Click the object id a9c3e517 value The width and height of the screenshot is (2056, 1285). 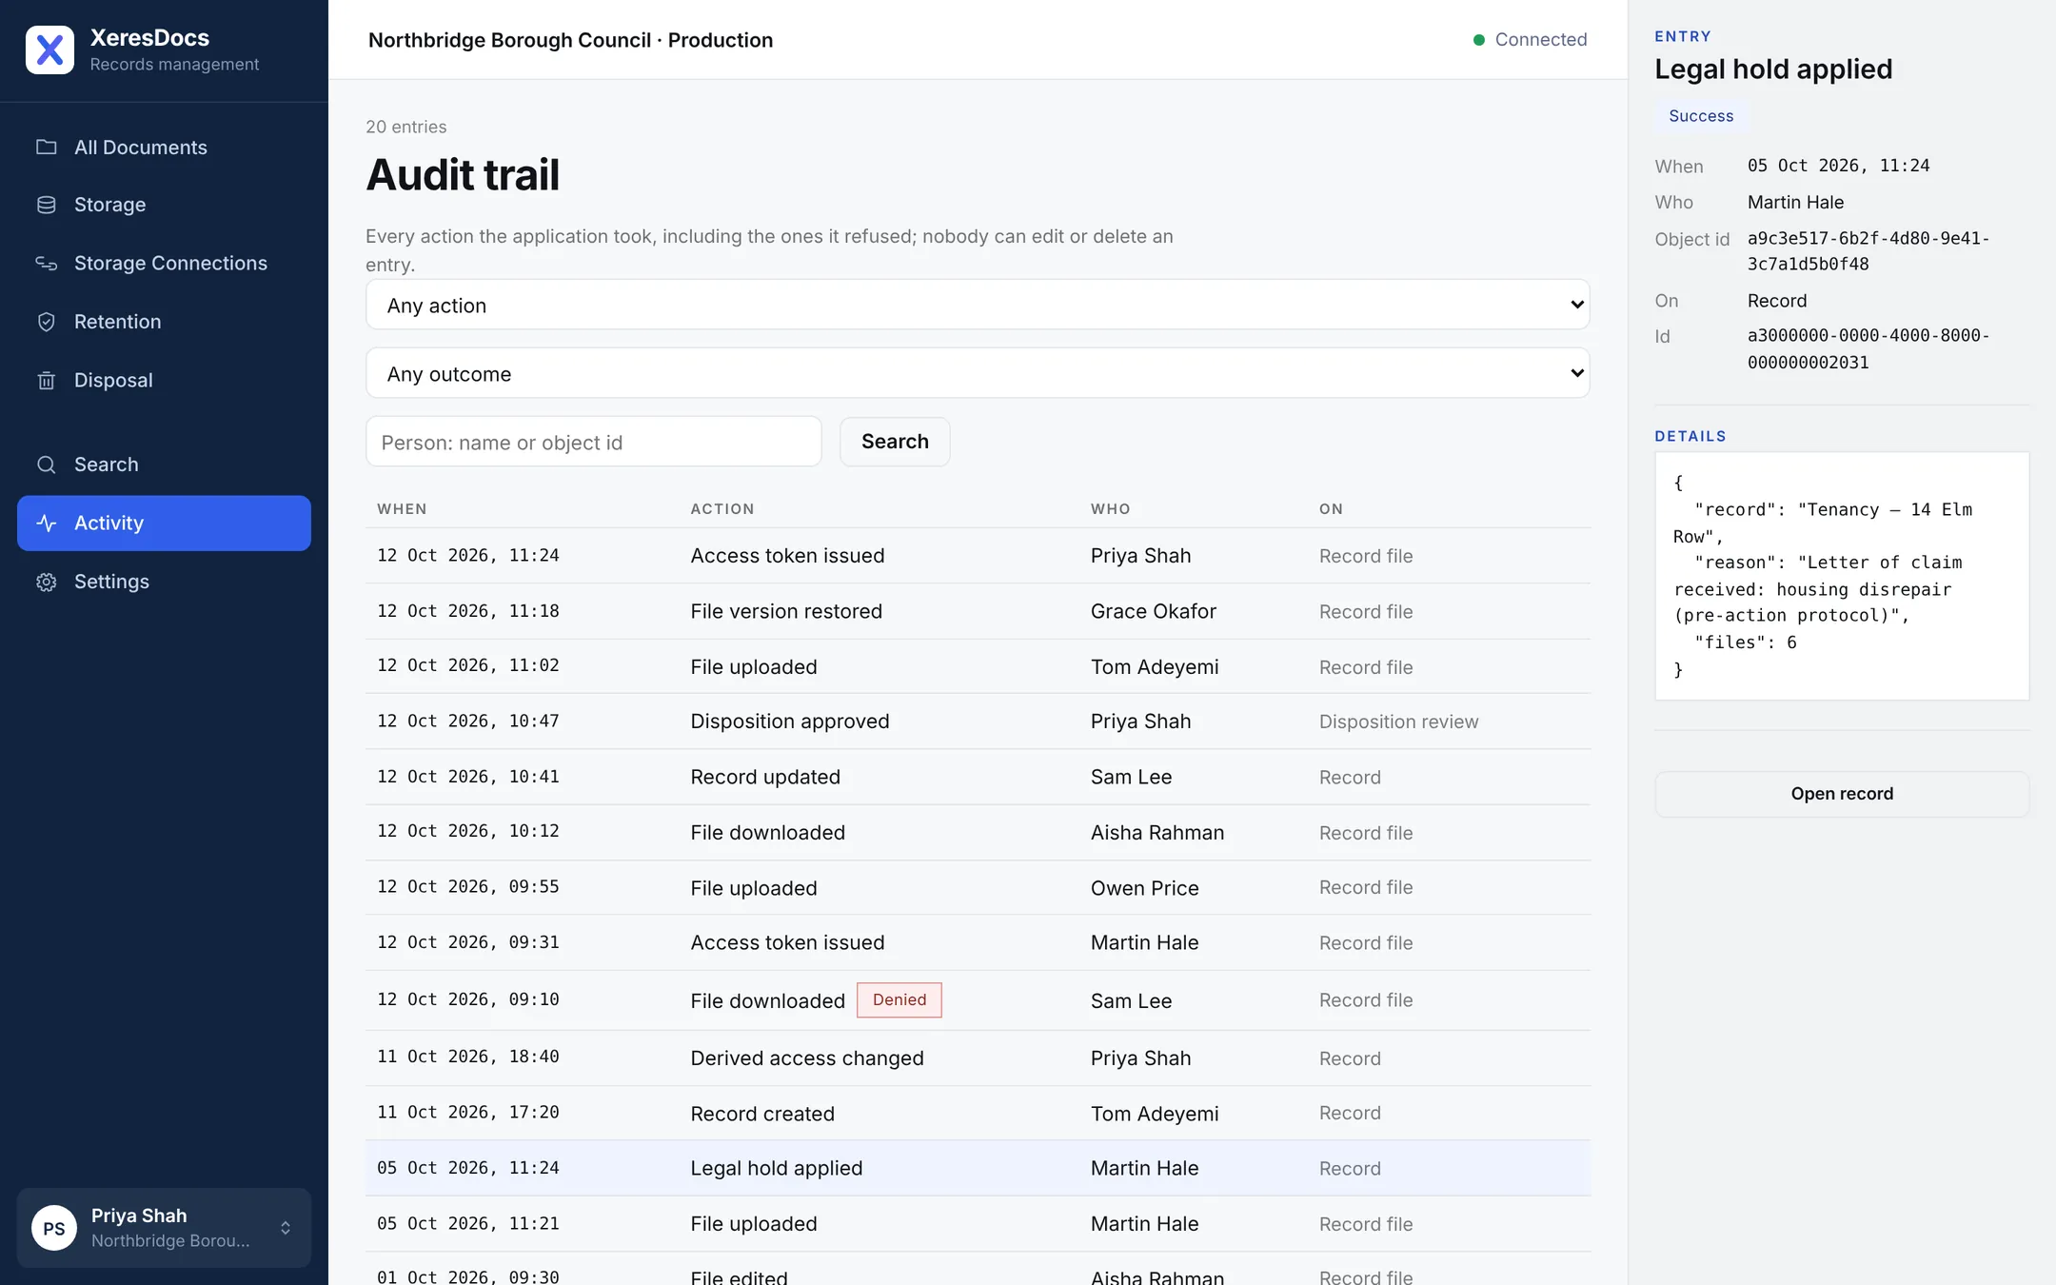(1868, 251)
